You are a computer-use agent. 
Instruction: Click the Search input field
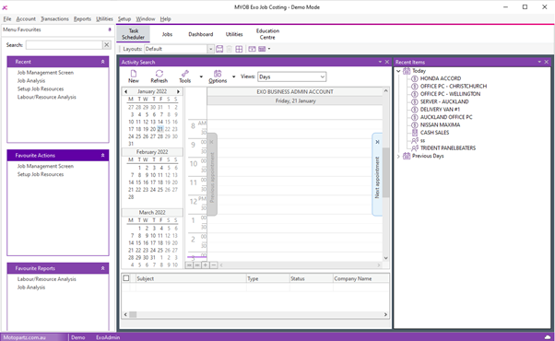coord(64,45)
